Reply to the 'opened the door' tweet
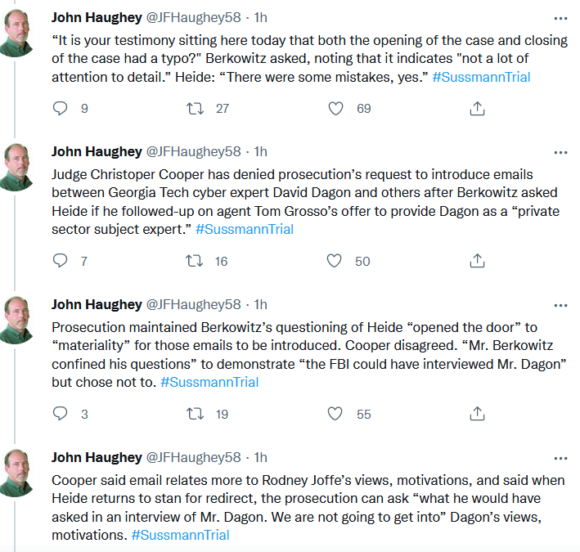The width and height of the screenshot is (580, 552). click(x=60, y=414)
